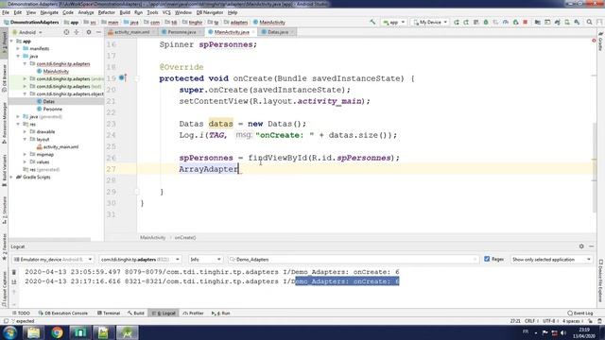Viewport: 605px width, 340px height.
Task: Expand Gradle Scripts node
Action: [x=11, y=177]
